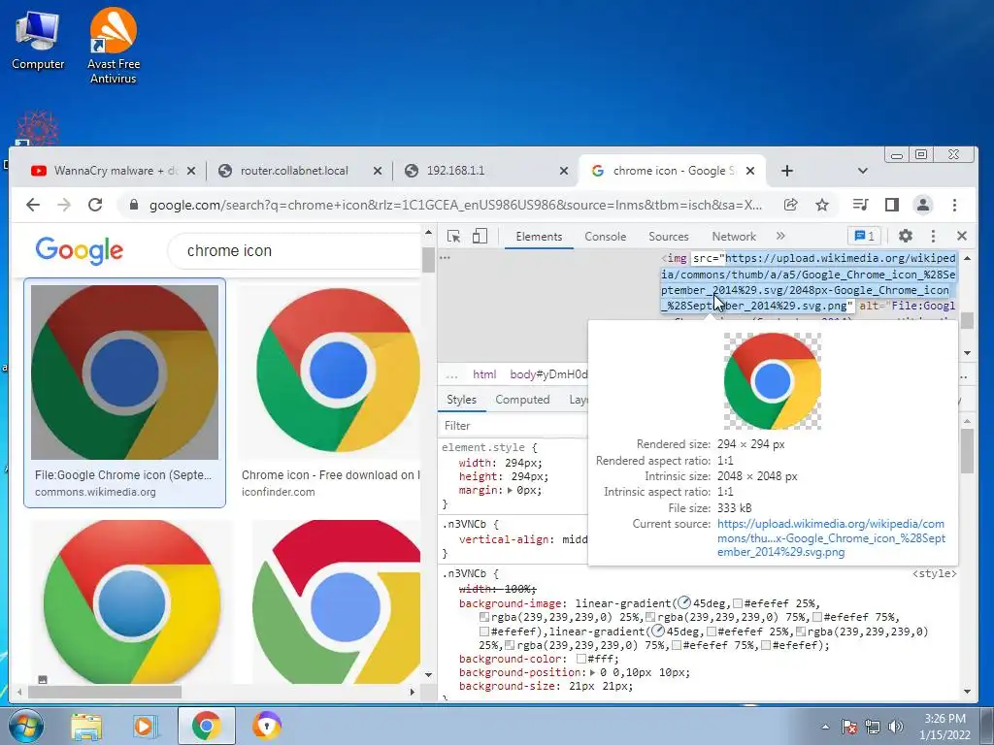
Task: Click the network tray icon
Action: pyautogui.click(x=873, y=727)
